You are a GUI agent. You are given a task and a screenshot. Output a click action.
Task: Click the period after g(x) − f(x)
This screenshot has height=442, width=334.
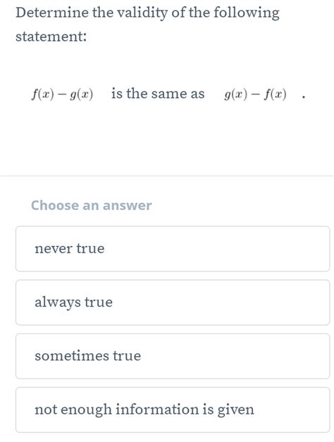[303, 98]
